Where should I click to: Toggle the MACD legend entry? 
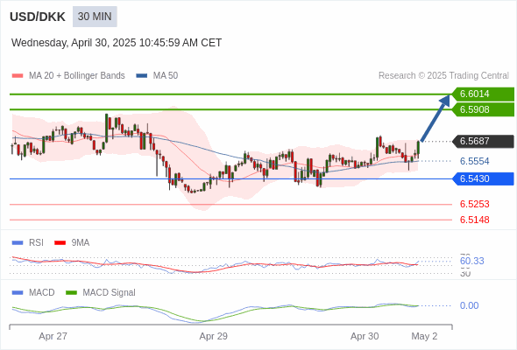33,292
